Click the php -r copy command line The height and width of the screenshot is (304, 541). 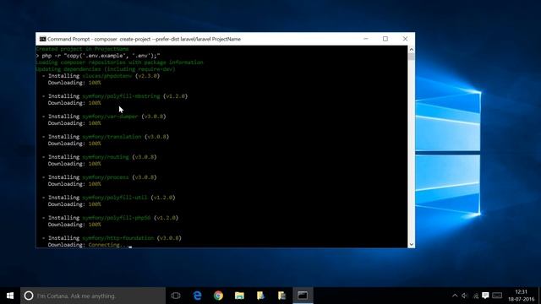(x=98, y=56)
